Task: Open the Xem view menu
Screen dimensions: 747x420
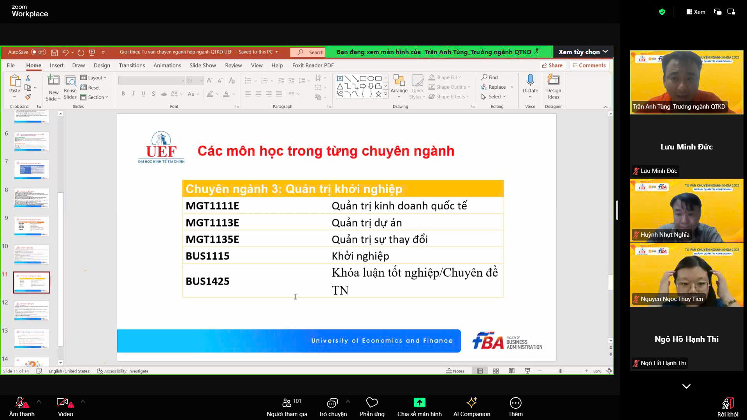Action: (x=696, y=12)
